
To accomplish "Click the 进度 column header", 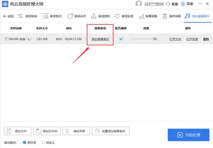I will (146, 28).
